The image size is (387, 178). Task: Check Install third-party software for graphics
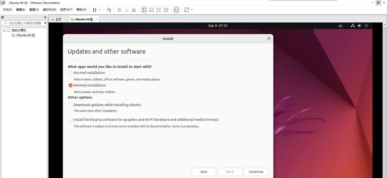click(70, 119)
